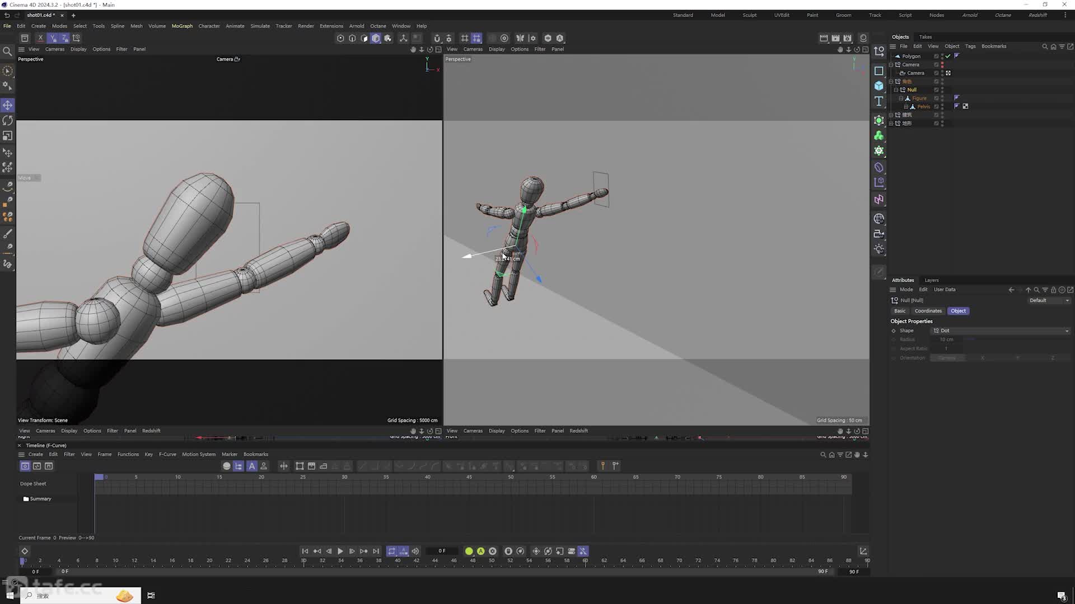Image resolution: width=1075 pixels, height=604 pixels.
Task: Click the Dope Sheet playhead marker
Action: pyautogui.click(x=99, y=477)
